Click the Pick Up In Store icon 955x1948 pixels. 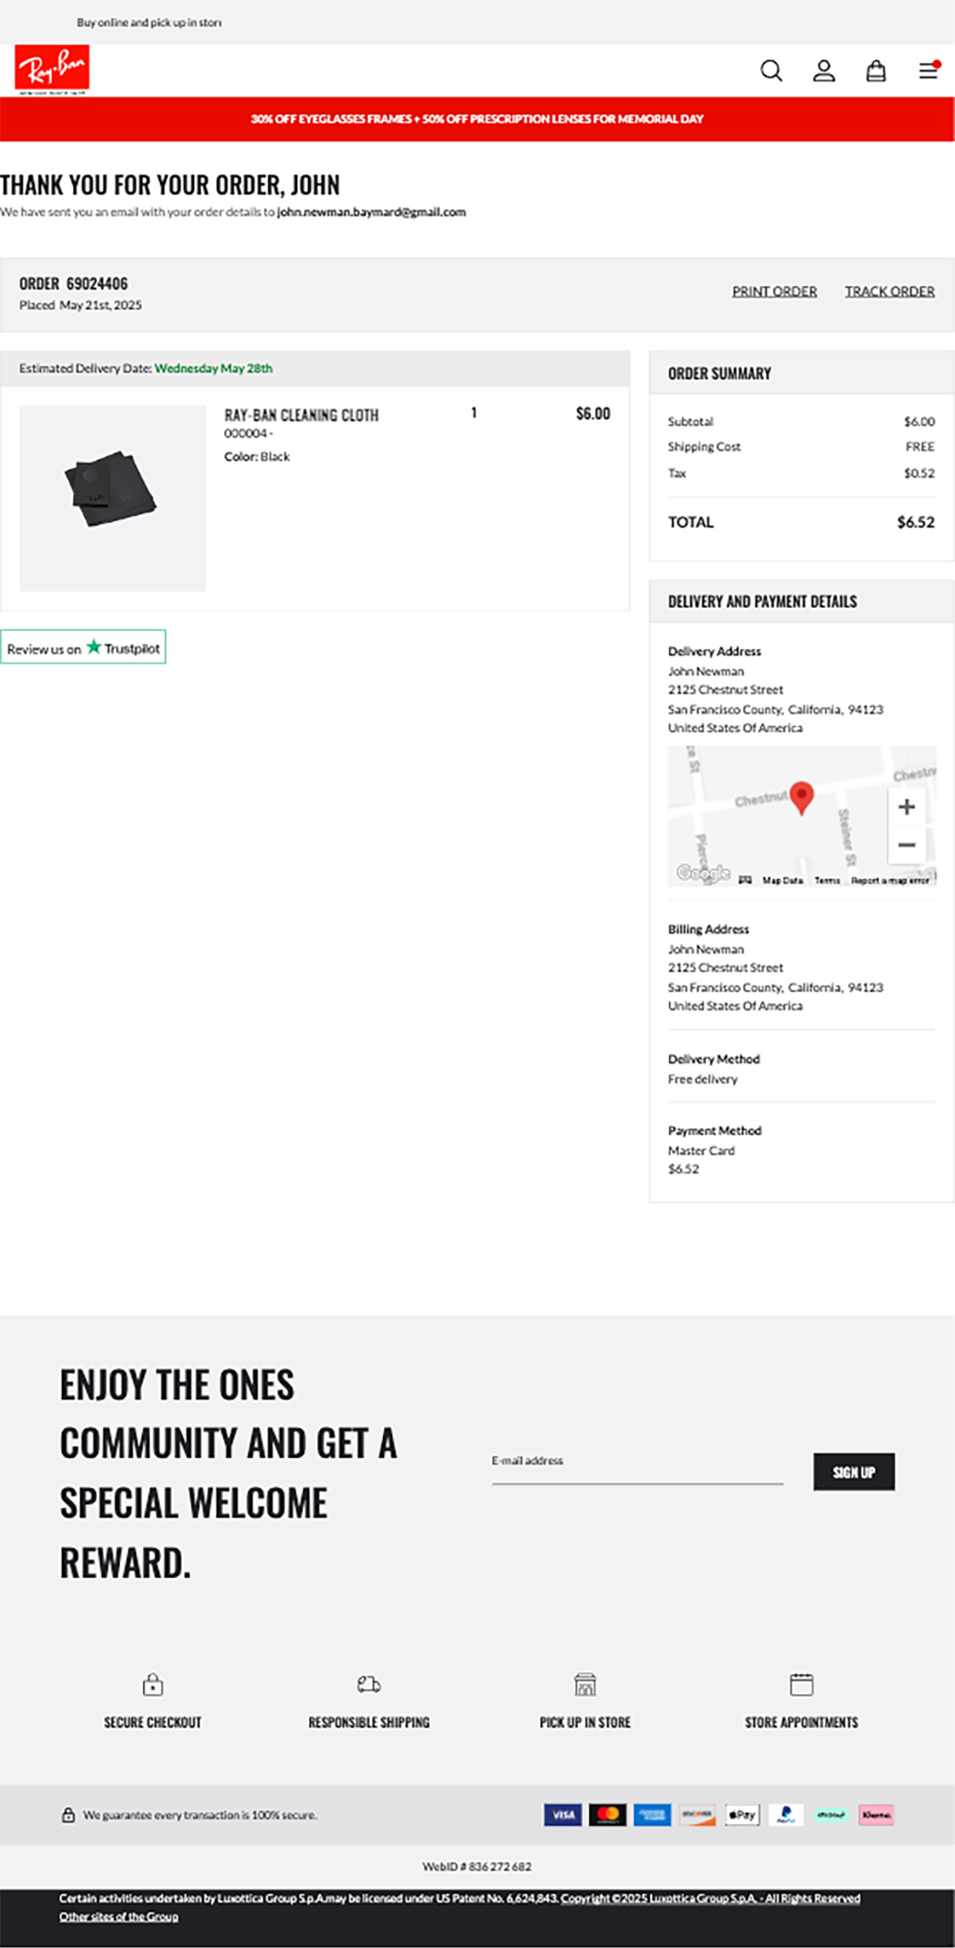click(x=585, y=1685)
